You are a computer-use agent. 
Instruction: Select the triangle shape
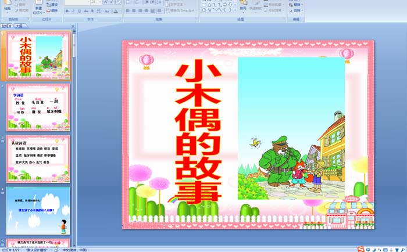click(209, 5)
